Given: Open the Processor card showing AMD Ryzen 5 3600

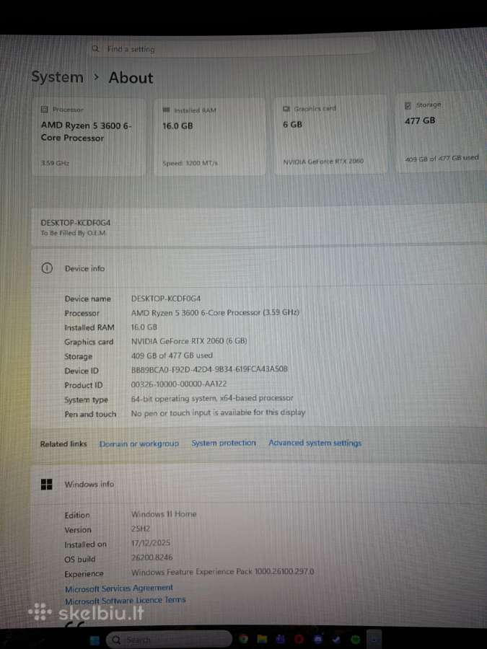Looking at the screenshot, I should point(89,138).
